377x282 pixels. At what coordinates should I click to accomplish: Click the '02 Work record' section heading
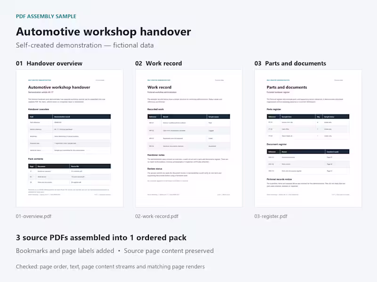click(x=158, y=63)
